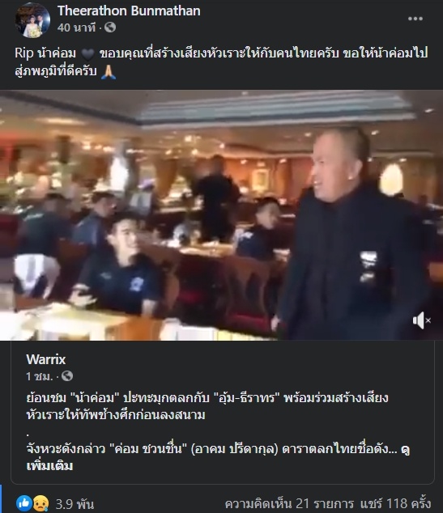Screen dimensions: 443x513
Task: Open the Warrix page name link
Action: (46, 359)
